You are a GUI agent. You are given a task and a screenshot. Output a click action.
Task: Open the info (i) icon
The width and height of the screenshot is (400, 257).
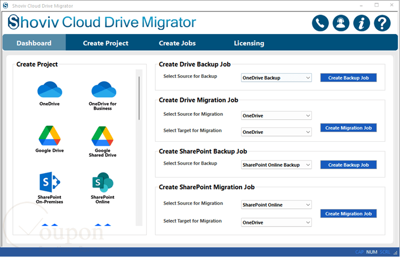click(362, 23)
